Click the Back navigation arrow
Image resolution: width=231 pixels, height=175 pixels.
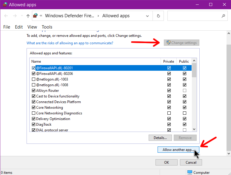(x=6, y=16)
